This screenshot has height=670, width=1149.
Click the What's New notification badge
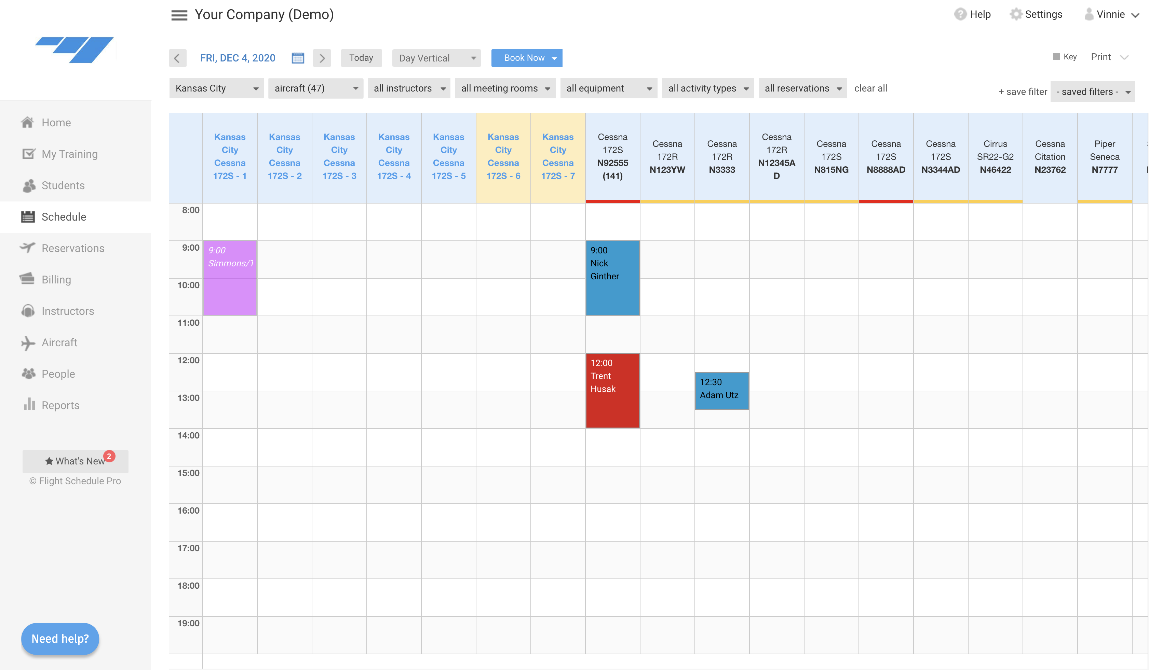(109, 456)
